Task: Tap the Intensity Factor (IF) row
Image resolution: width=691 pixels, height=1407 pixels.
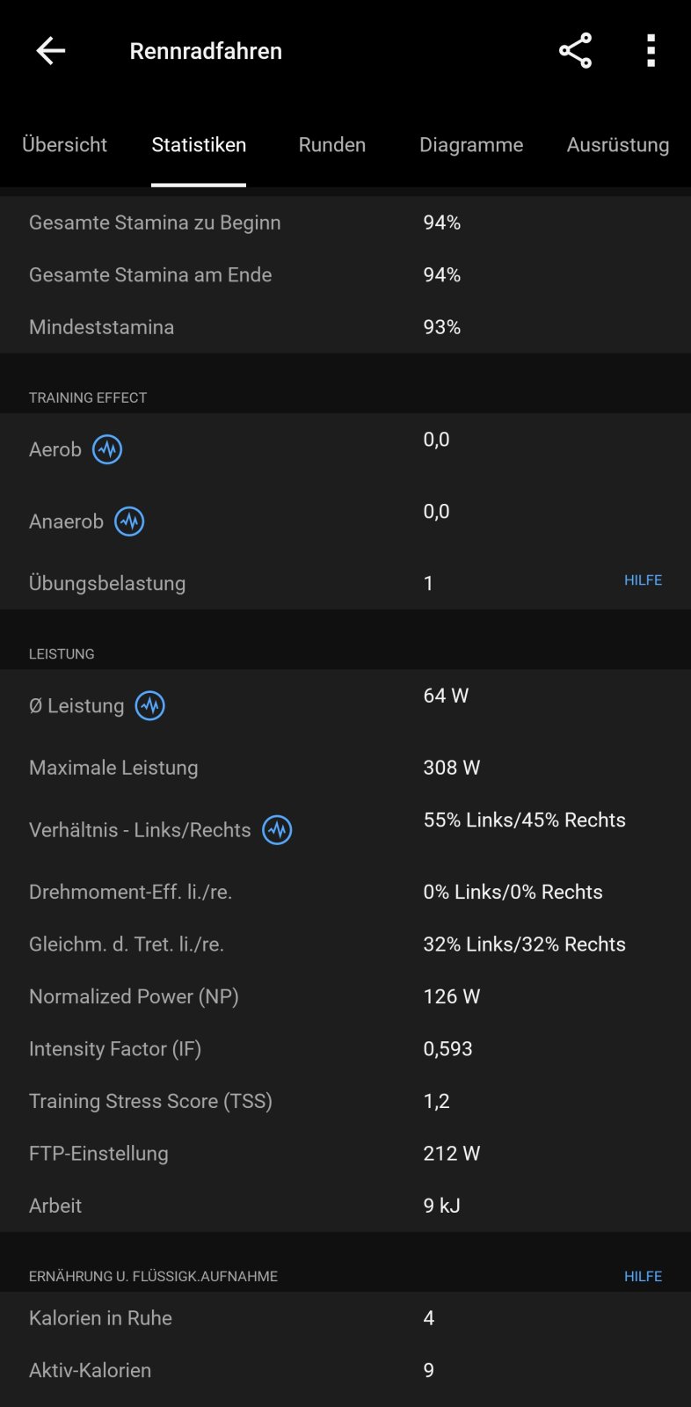Action: coord(345,1049)
